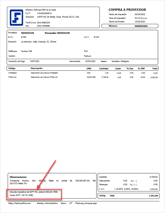Click the Observaciones heading
Viewport: 165px width, 213px height.
tap(18, 177)
